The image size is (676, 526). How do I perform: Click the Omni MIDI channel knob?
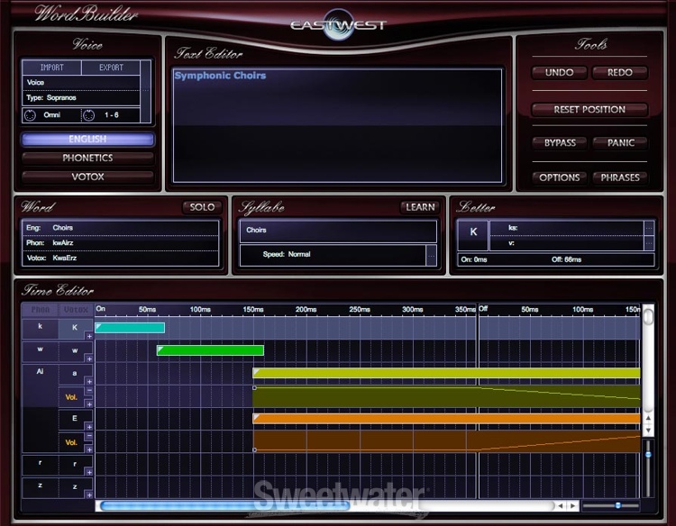tap(30, 115)
